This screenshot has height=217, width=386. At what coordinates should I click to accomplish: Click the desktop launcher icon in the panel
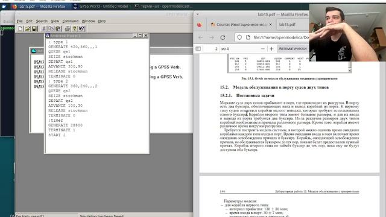click(4, 7)
